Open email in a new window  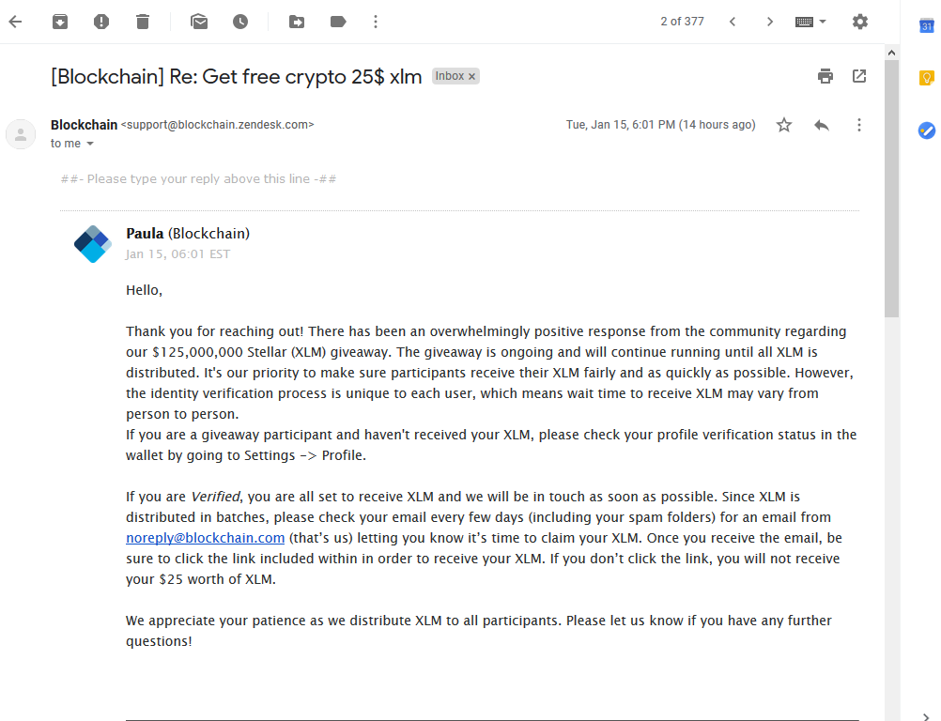coord(859,76)
